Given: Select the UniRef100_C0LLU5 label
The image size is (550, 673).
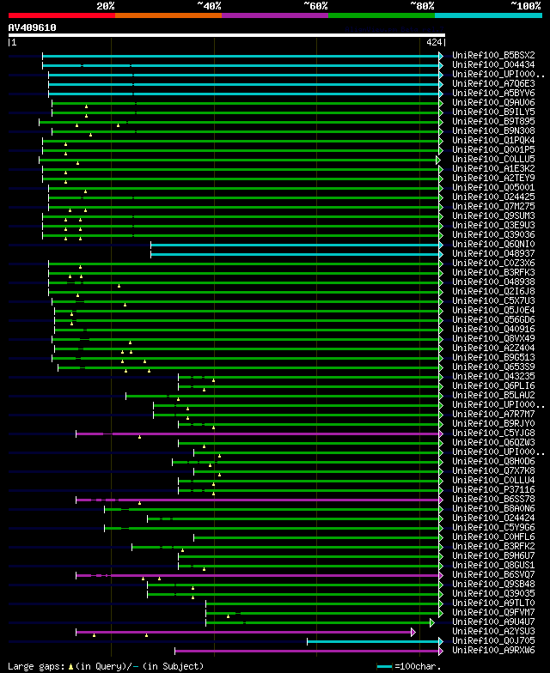Looking at the screenshot, I should [493, 160].
